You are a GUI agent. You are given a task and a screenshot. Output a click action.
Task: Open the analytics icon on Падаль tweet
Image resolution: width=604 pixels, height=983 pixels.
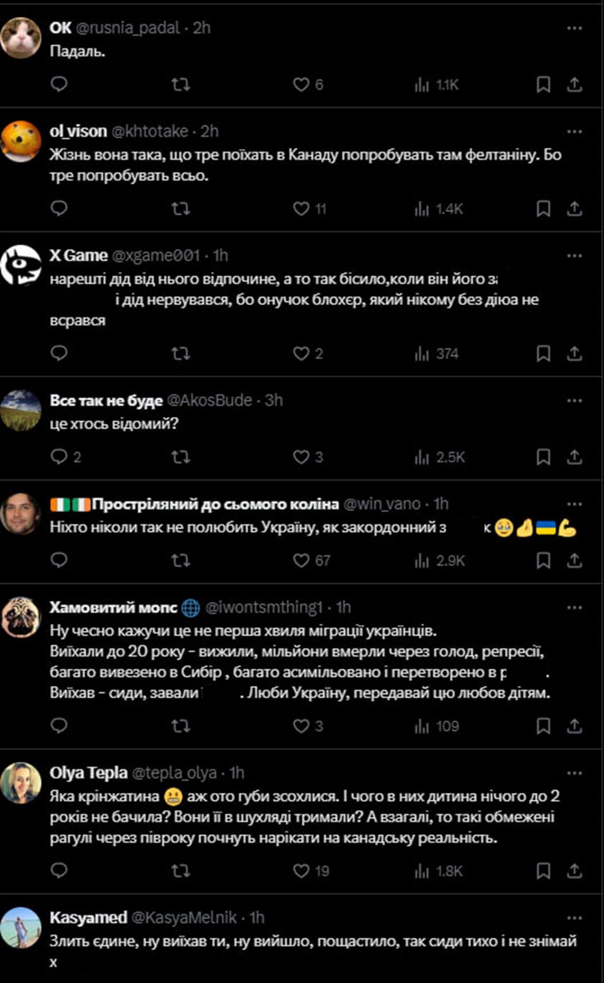[x=419, y=85]
